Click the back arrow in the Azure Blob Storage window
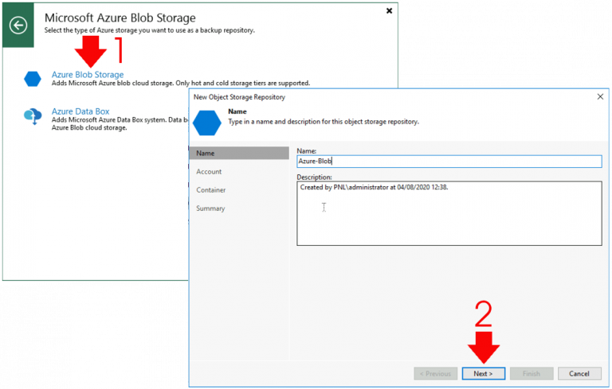This screenshot has width=612, height=389. (x=18, y=25)
